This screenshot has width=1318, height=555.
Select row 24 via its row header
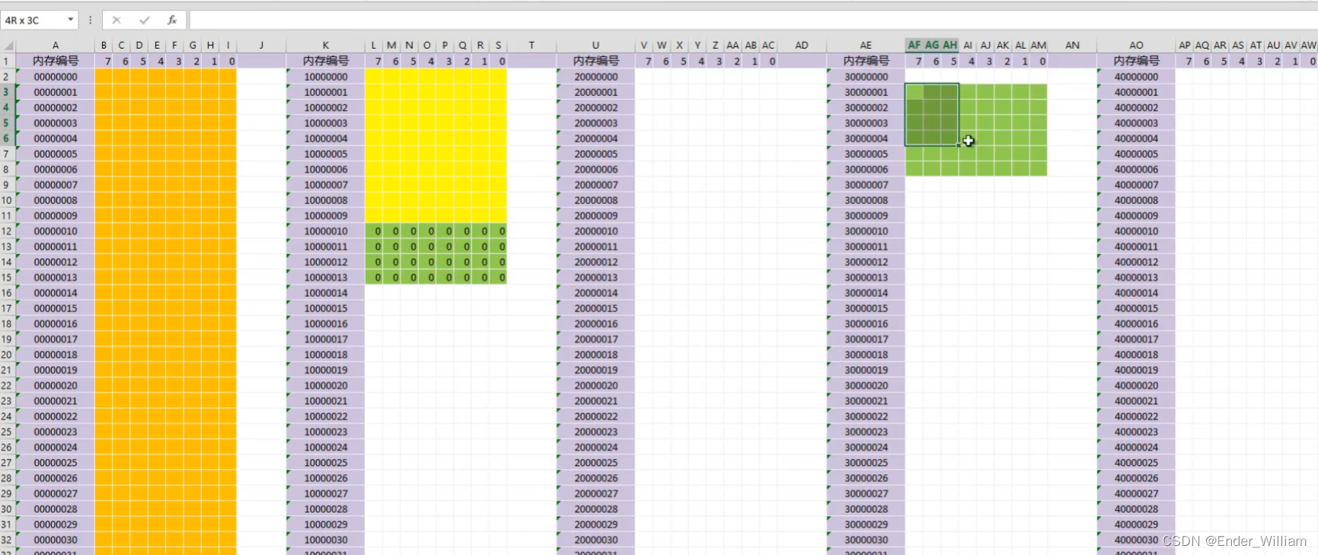pyautogui.click(x=7, y=416)
